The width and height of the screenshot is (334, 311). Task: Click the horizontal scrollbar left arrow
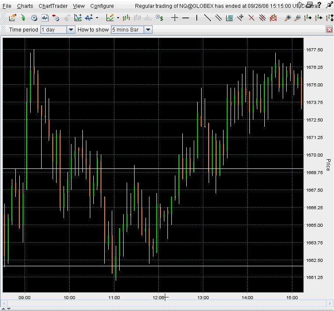pyautogui.click(x=4, y=303)
